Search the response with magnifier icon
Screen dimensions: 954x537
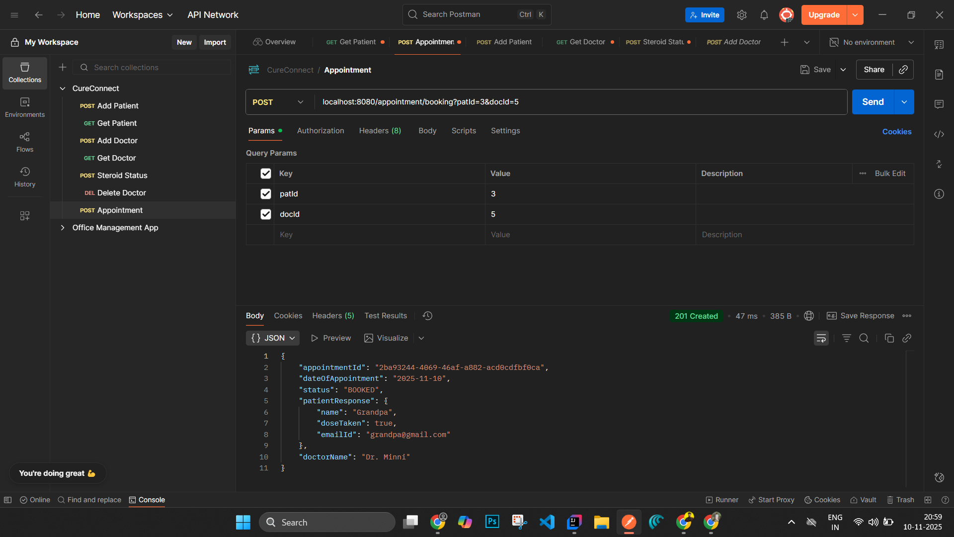tap(864, 338)
